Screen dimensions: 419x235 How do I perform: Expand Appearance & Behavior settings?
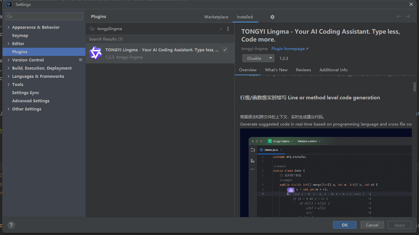click(x=9, y=27)
